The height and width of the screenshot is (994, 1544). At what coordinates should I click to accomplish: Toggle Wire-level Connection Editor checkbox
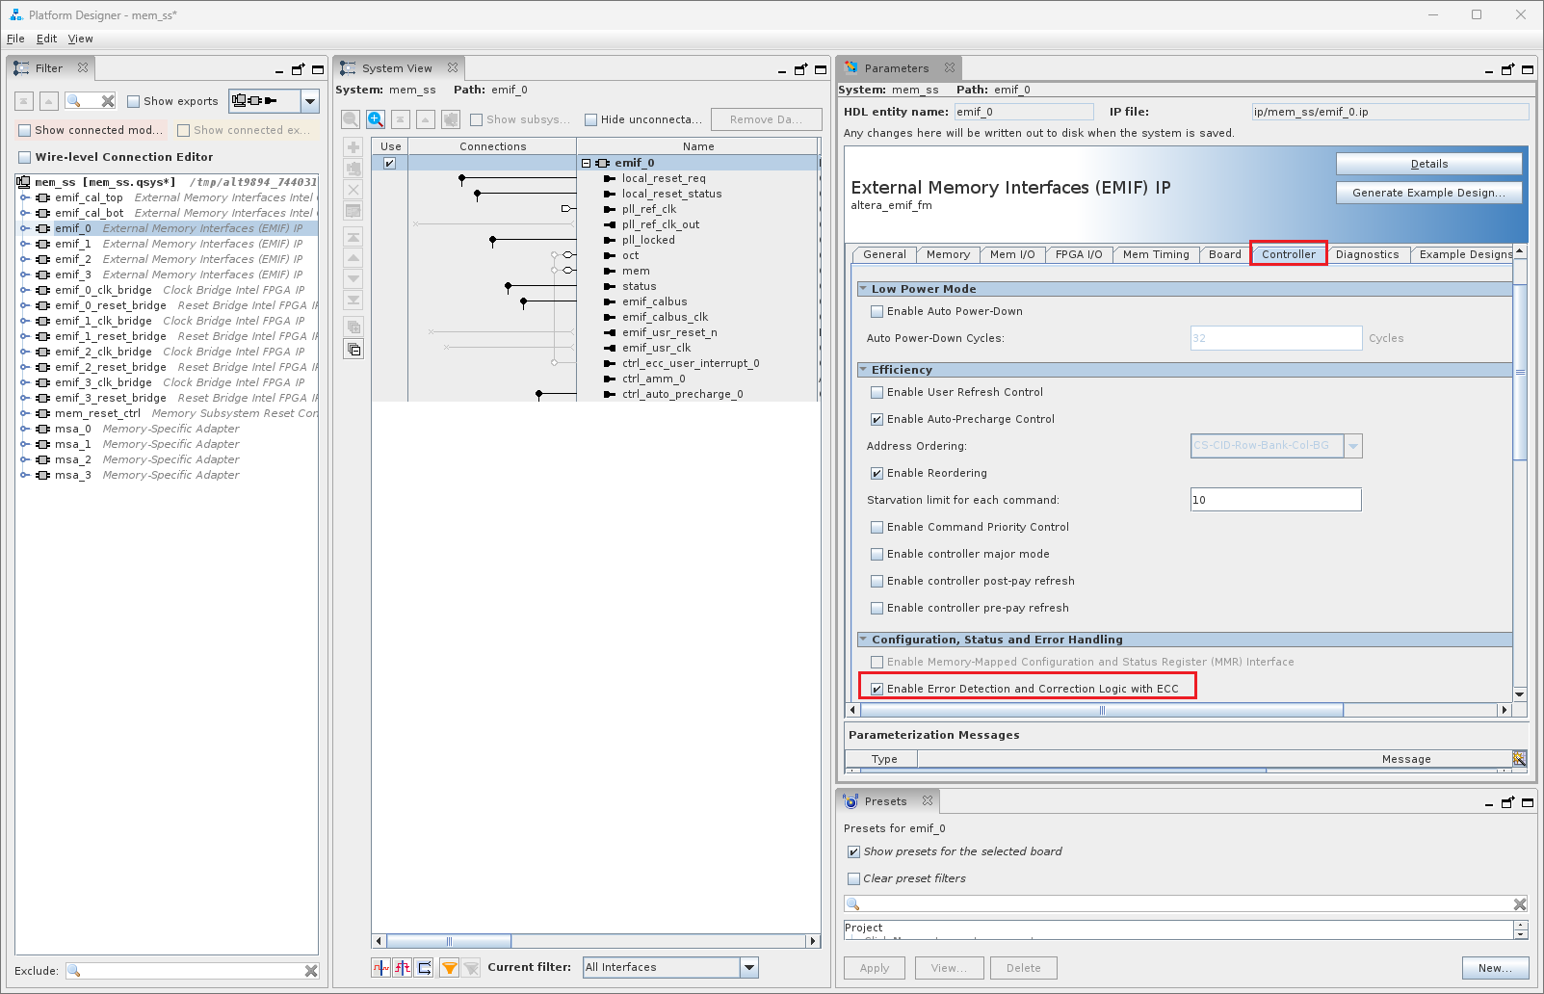pyautogui.click(x=25, y=158)
